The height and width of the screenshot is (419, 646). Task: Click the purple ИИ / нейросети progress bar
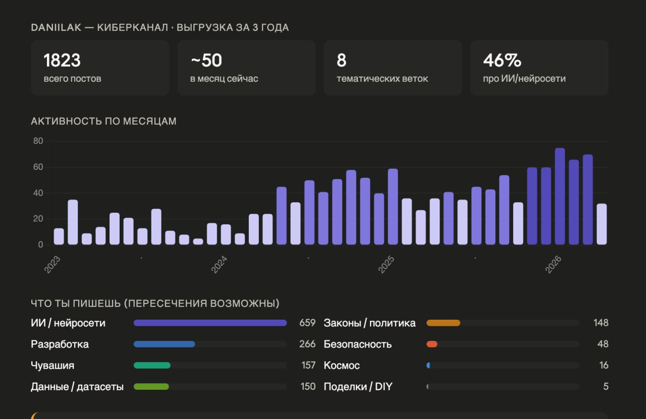pos(210,323)
